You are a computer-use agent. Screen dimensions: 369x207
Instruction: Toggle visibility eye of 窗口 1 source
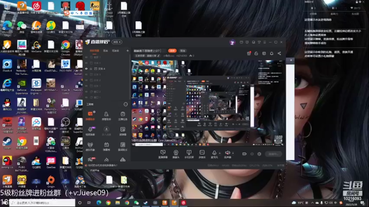point(86,98)
